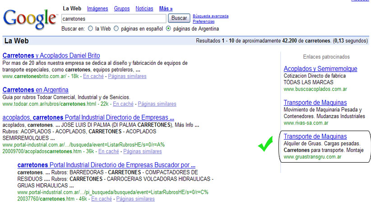Open 'carretones Portal Industrial Directorio … Buscador por' result
The height and width of the screenshot is (209, 371).
pos(107,165)
